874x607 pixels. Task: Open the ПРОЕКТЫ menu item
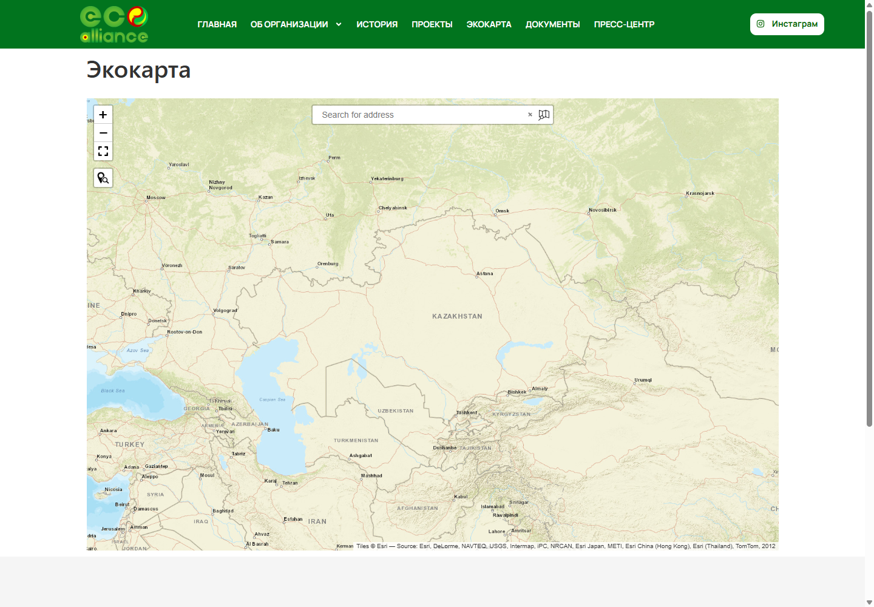coord(432,24)
